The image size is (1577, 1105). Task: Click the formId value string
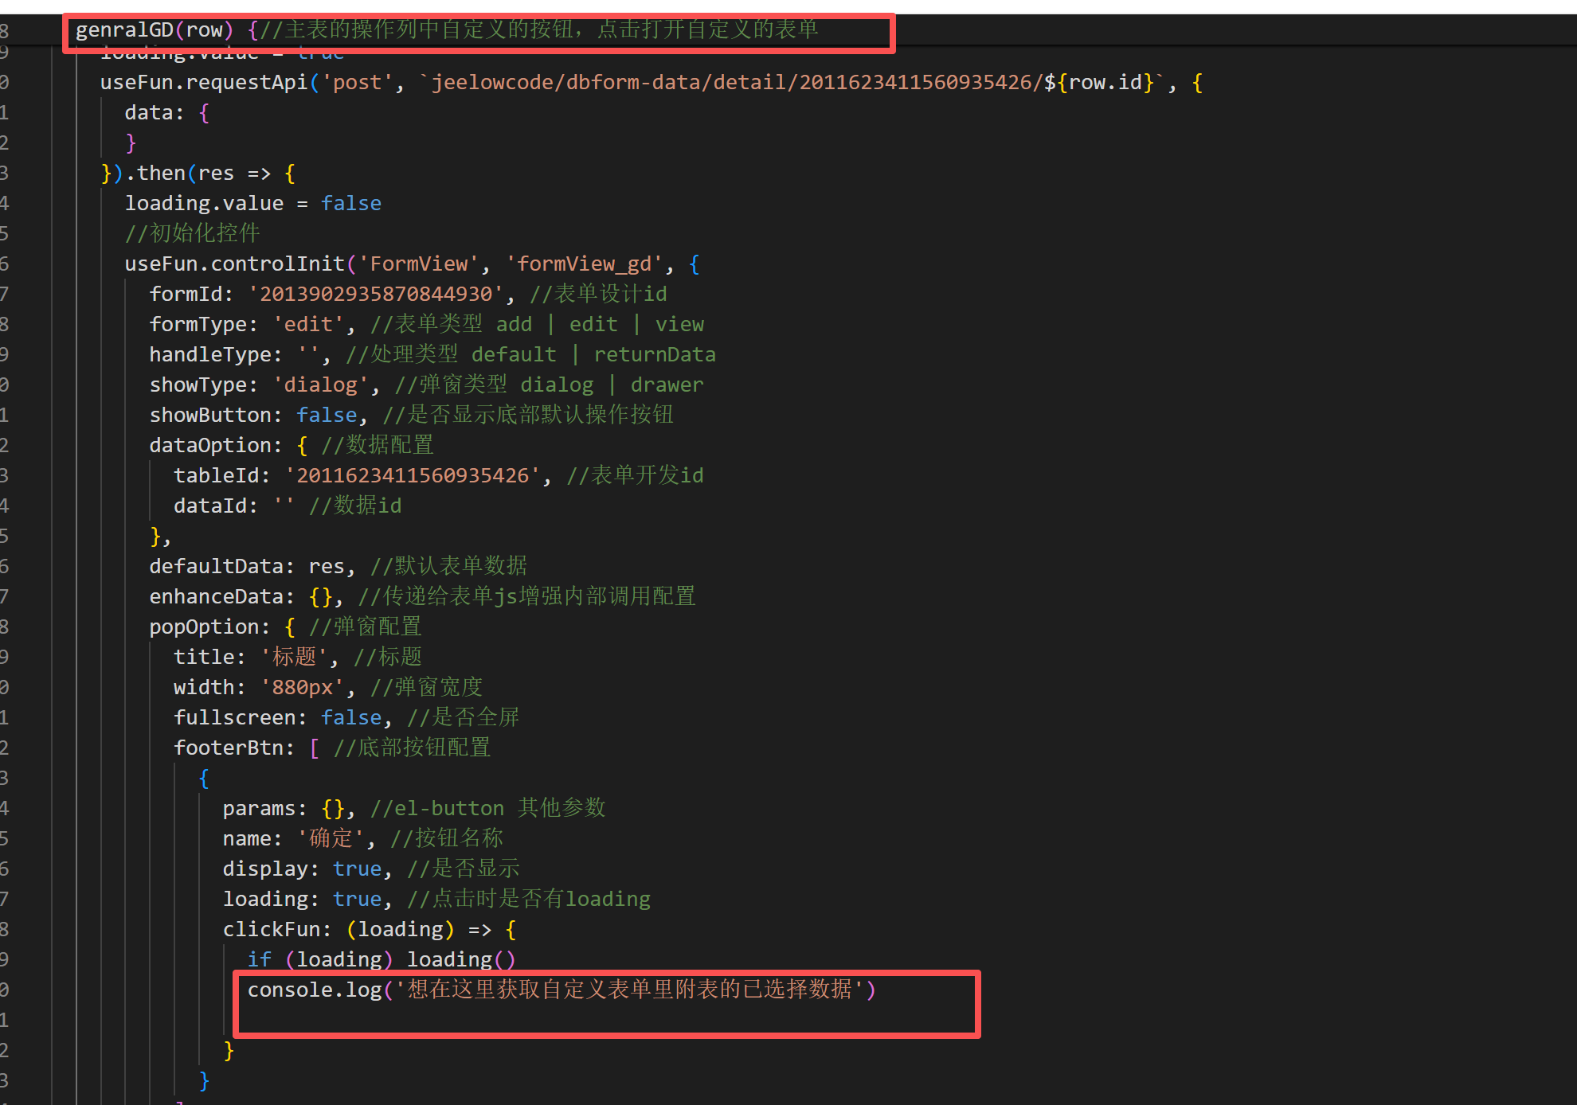tap(376, 295)
